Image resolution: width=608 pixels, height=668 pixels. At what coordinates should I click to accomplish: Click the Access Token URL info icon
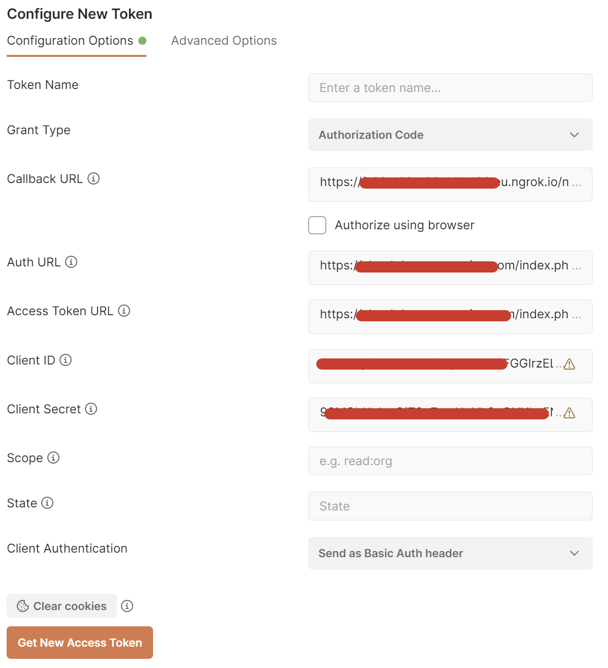124,311
